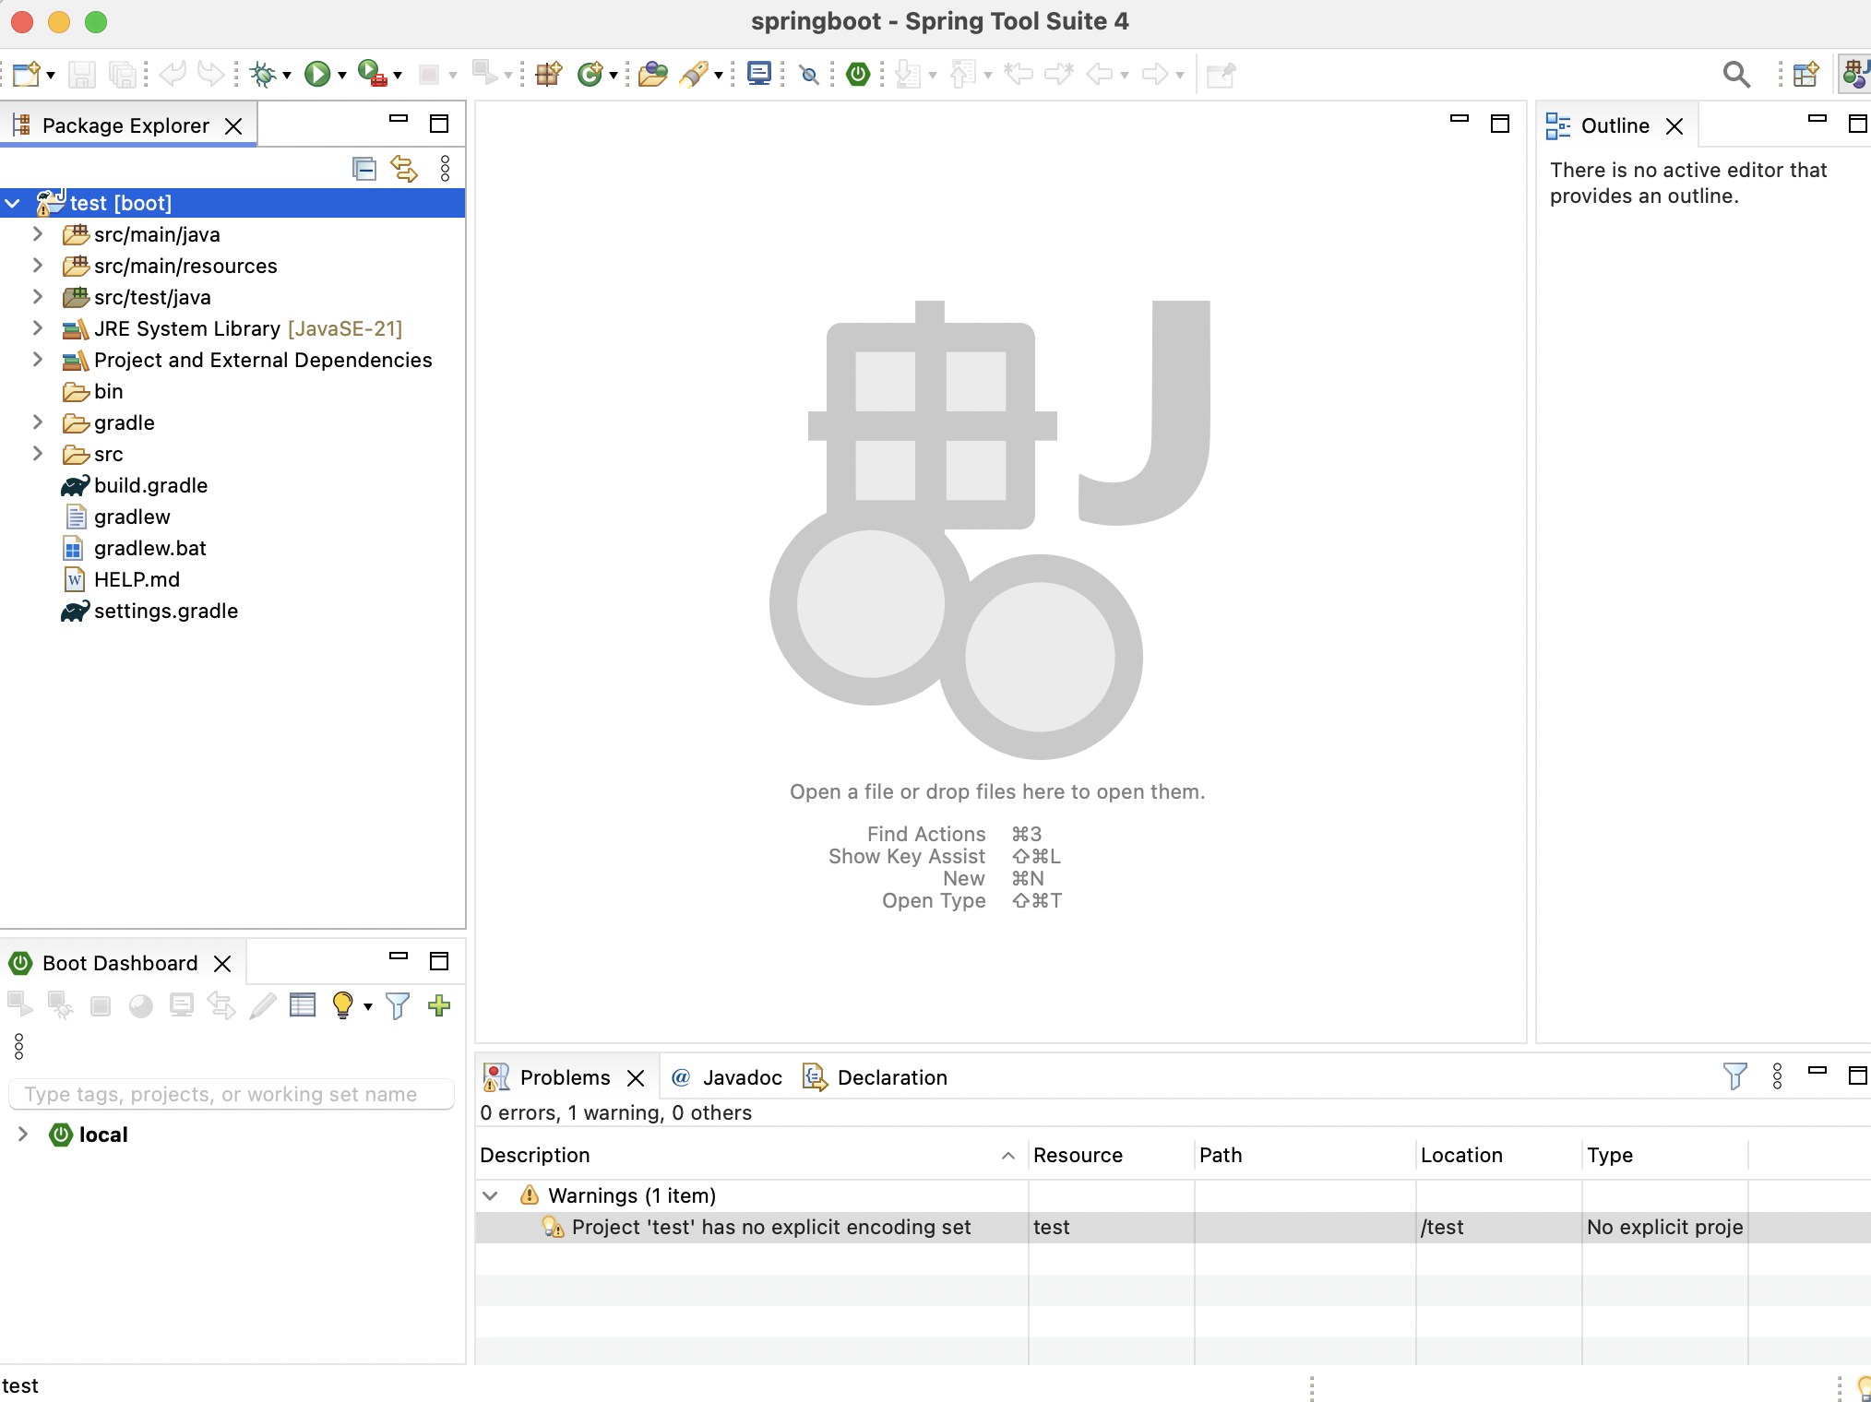The image size is (1871, 1402).
Task: Sort problems by Description column header
Action: [x=535, y=1155]
